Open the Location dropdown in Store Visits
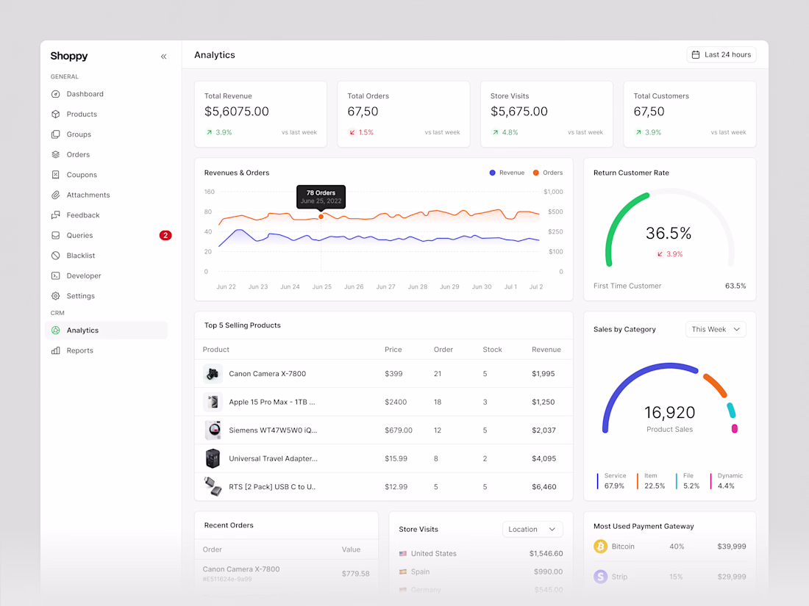Viewport: 809px width, 606px height. (532, 529)
